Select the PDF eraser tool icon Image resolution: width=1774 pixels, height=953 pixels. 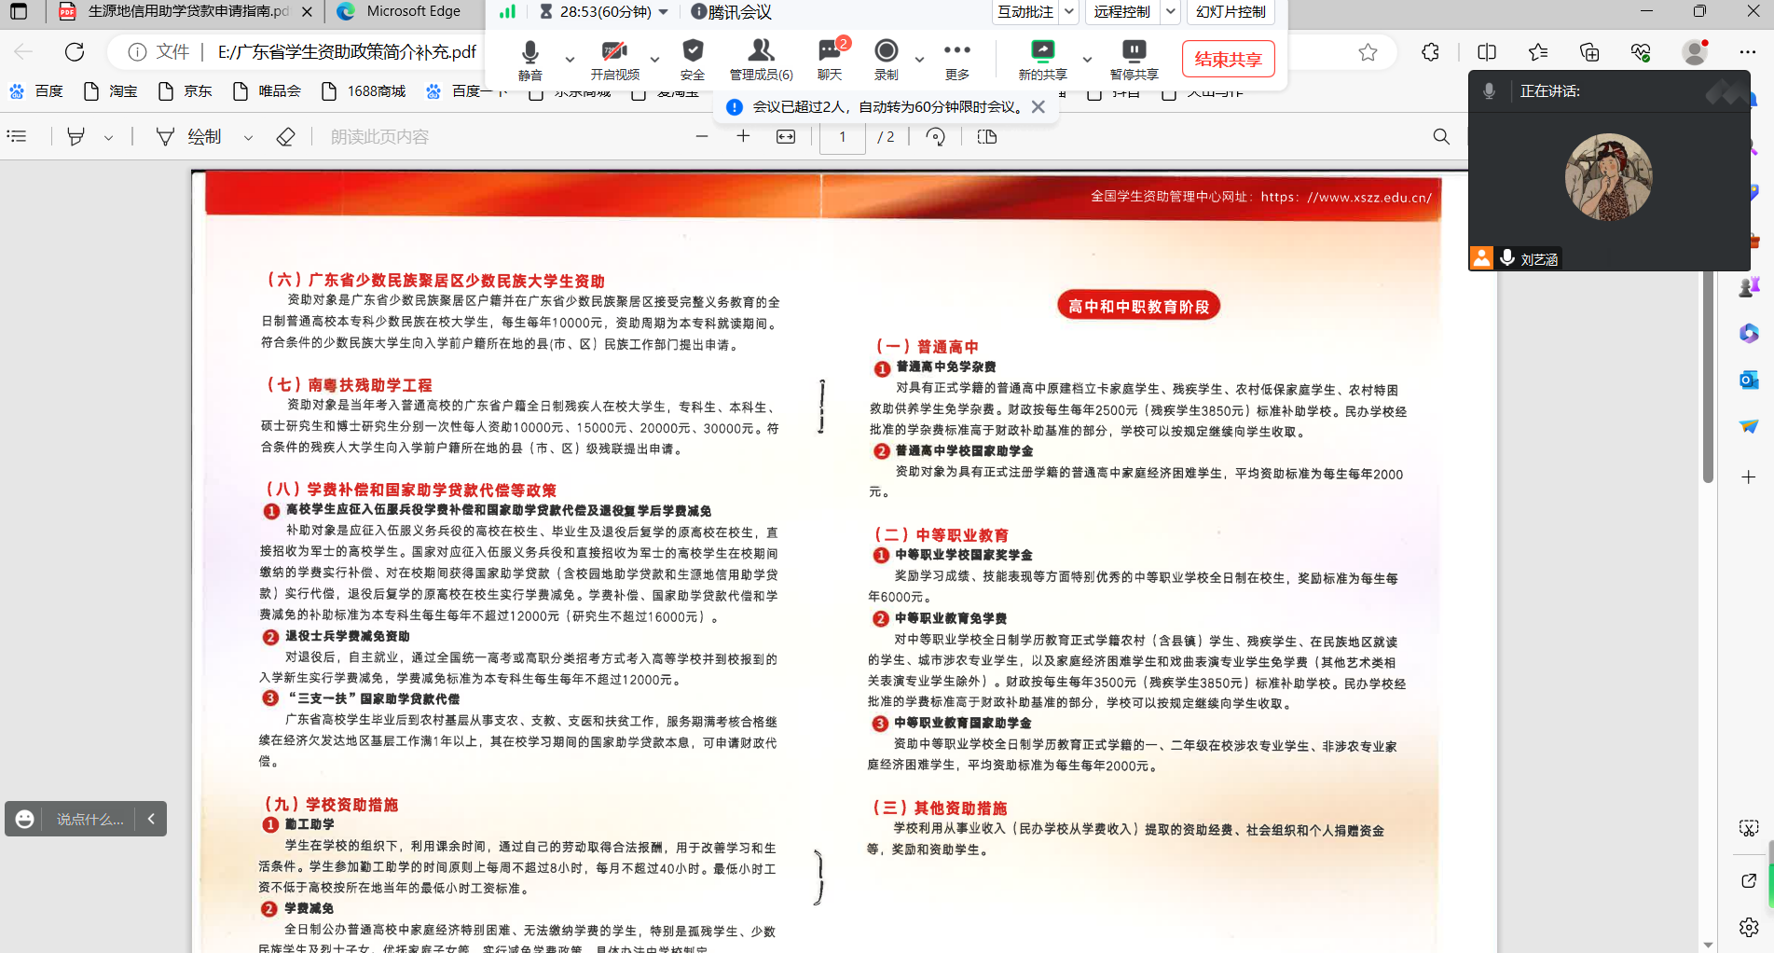(285, 137)
